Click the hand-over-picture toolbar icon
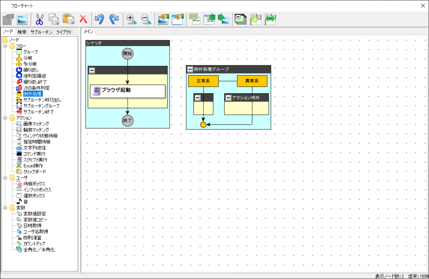 [x=163, y=19]
